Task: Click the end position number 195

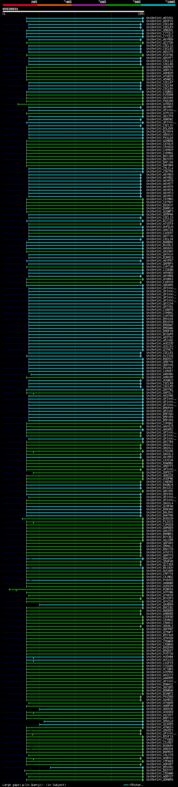Action: pos(140,14)
